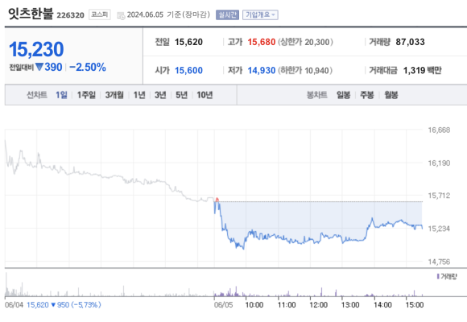Image resolution: width=467 pixels, height=322 pixels.
Task: Open the 기업개요 dropdown
Action: (260, 14)
